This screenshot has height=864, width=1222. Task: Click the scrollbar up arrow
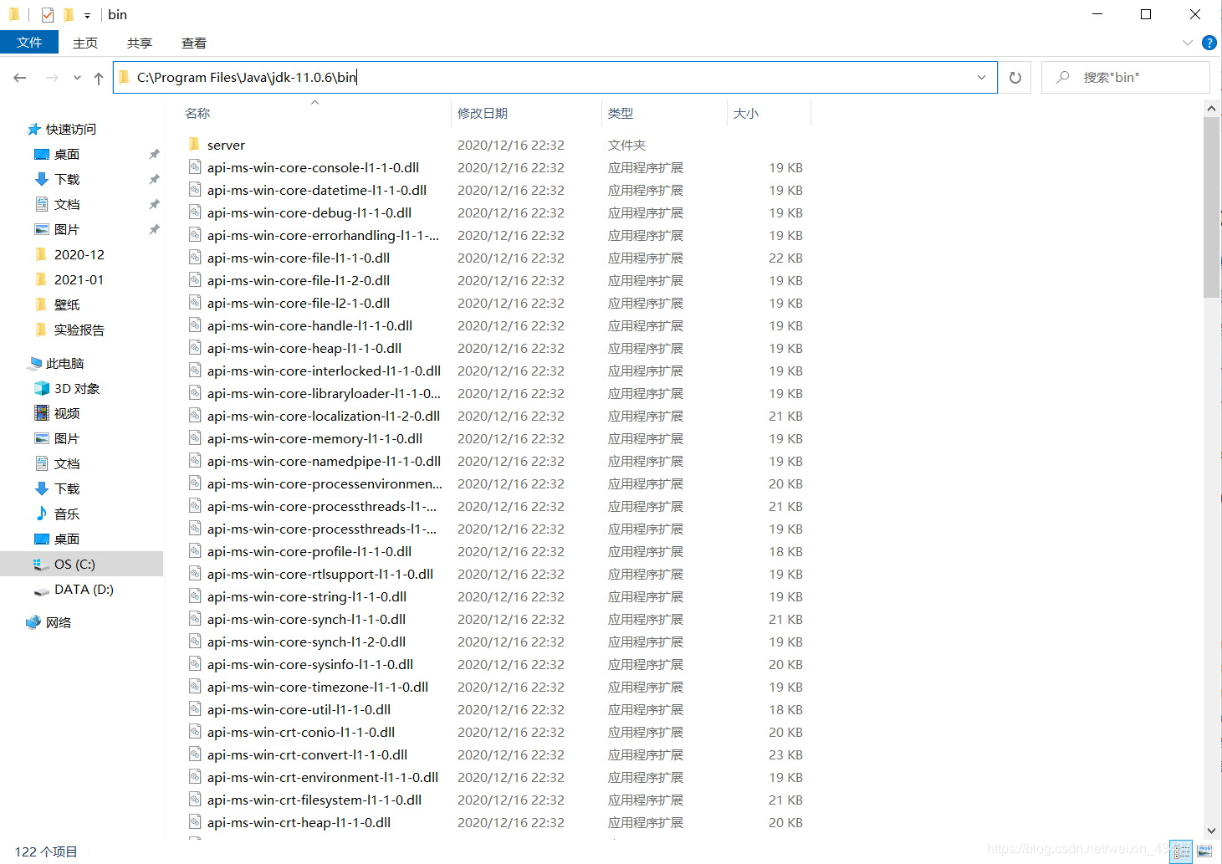[1212, 109]
